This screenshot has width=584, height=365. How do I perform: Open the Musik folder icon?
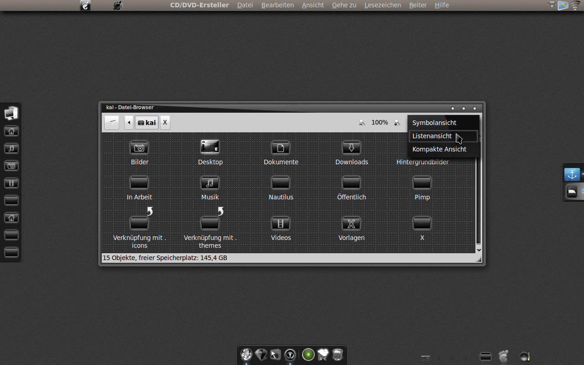(x=210, y=182)
